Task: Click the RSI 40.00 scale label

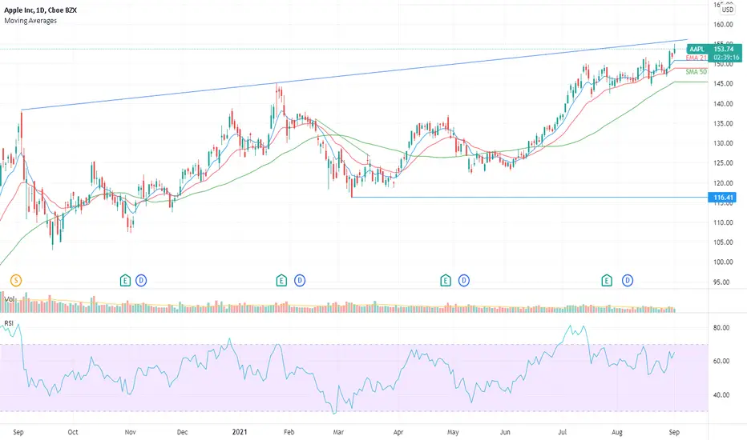Action: click(x=721, y=395)
